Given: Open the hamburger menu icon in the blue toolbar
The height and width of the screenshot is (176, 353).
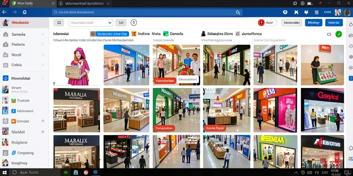Looking at the screenshot, I should coord(316,12).
